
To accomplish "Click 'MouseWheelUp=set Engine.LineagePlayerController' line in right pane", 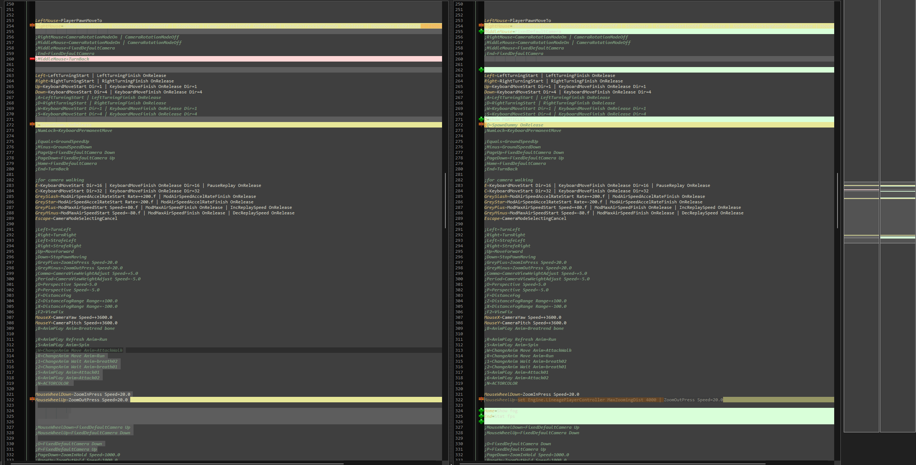I will tap(603, 400).
